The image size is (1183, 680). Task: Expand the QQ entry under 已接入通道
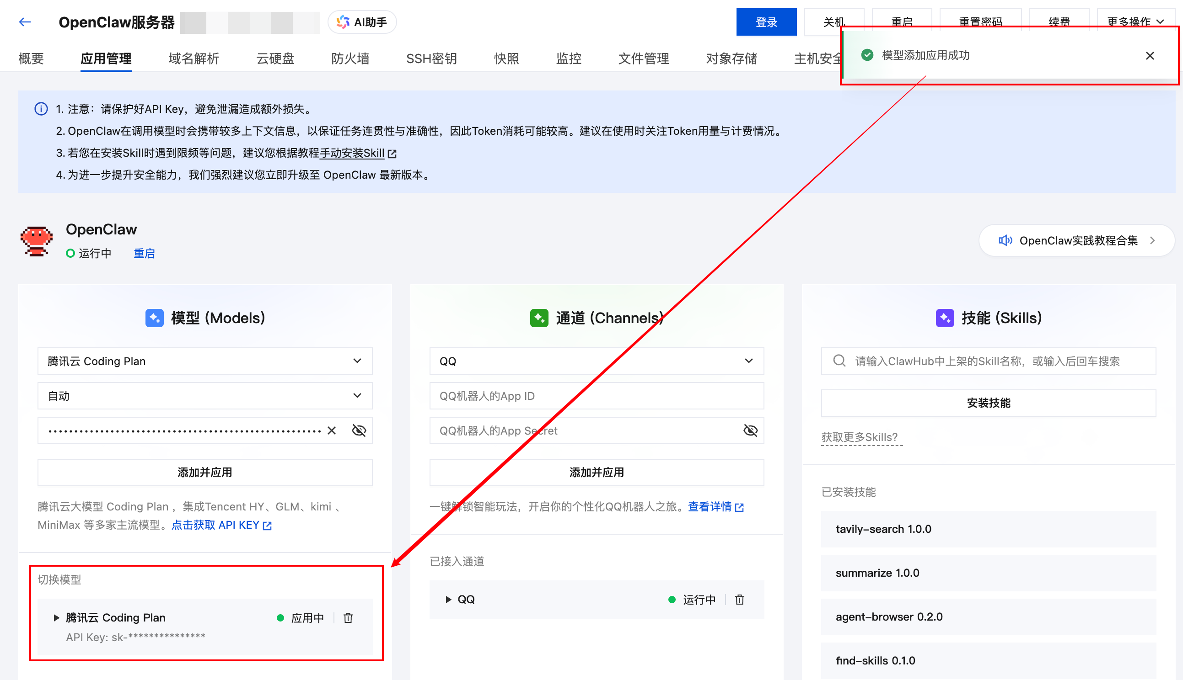point(448,599)
